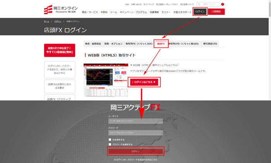Switch to 取引所CFD（くりっく株365）tab
271x163 pixels.
pos(184,44)
